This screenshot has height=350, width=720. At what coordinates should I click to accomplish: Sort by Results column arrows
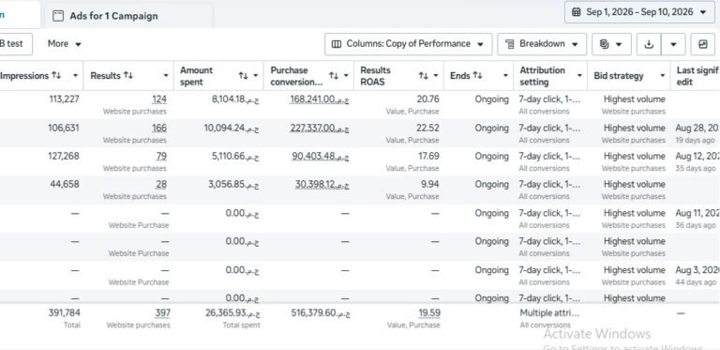[x=128, y=75]
